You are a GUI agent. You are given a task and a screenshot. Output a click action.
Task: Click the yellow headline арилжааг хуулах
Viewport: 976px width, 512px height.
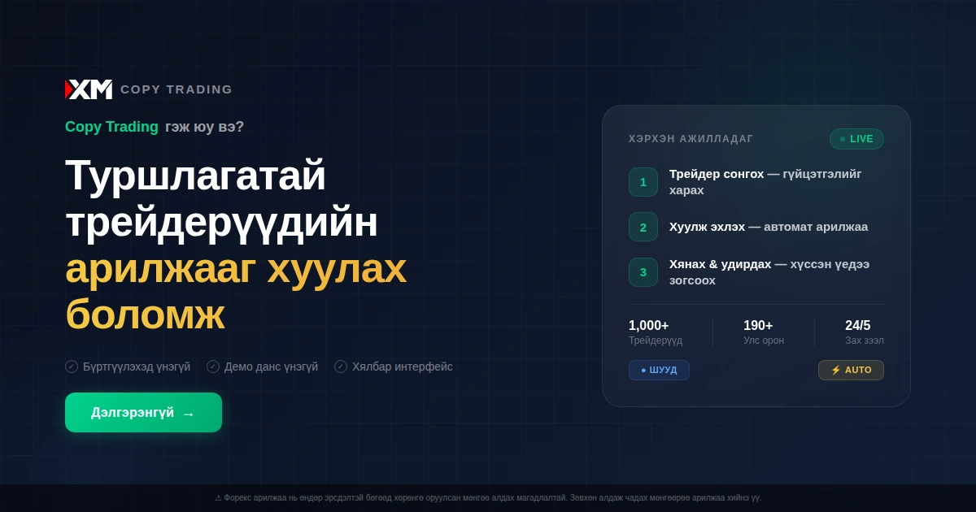pyautogui.click(x=236, y=268)
